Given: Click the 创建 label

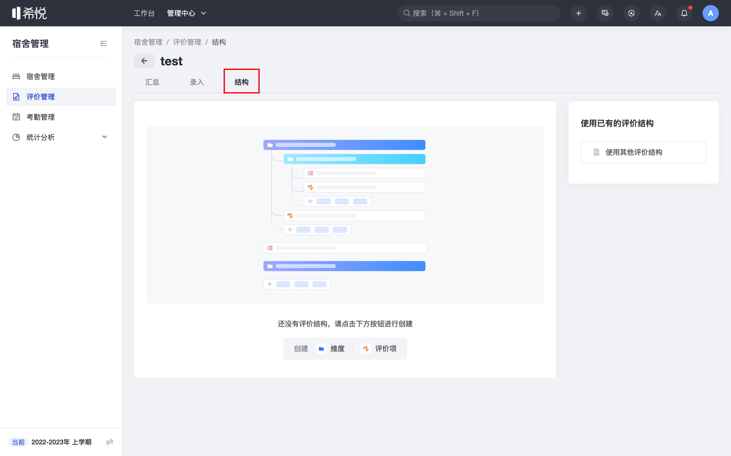Looking at the screenshot, I should [301, 349].
